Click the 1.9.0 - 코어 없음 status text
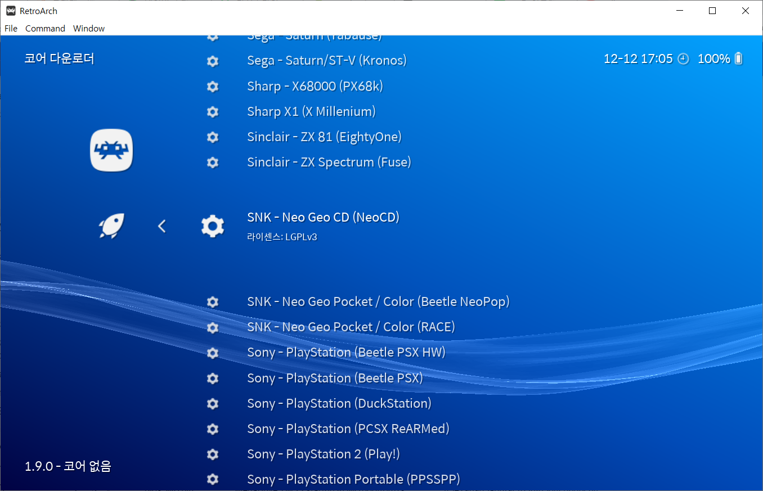 (x=68, y=466)
